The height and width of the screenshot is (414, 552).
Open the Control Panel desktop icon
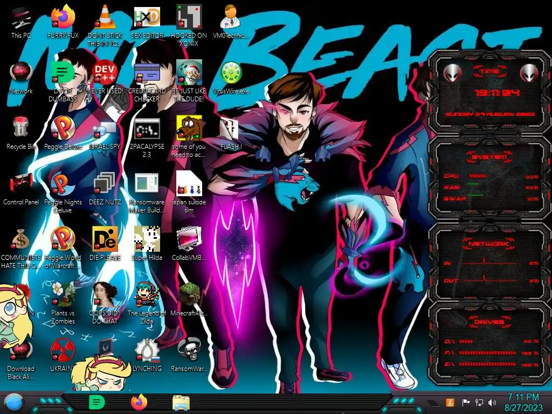pos(21,189)
